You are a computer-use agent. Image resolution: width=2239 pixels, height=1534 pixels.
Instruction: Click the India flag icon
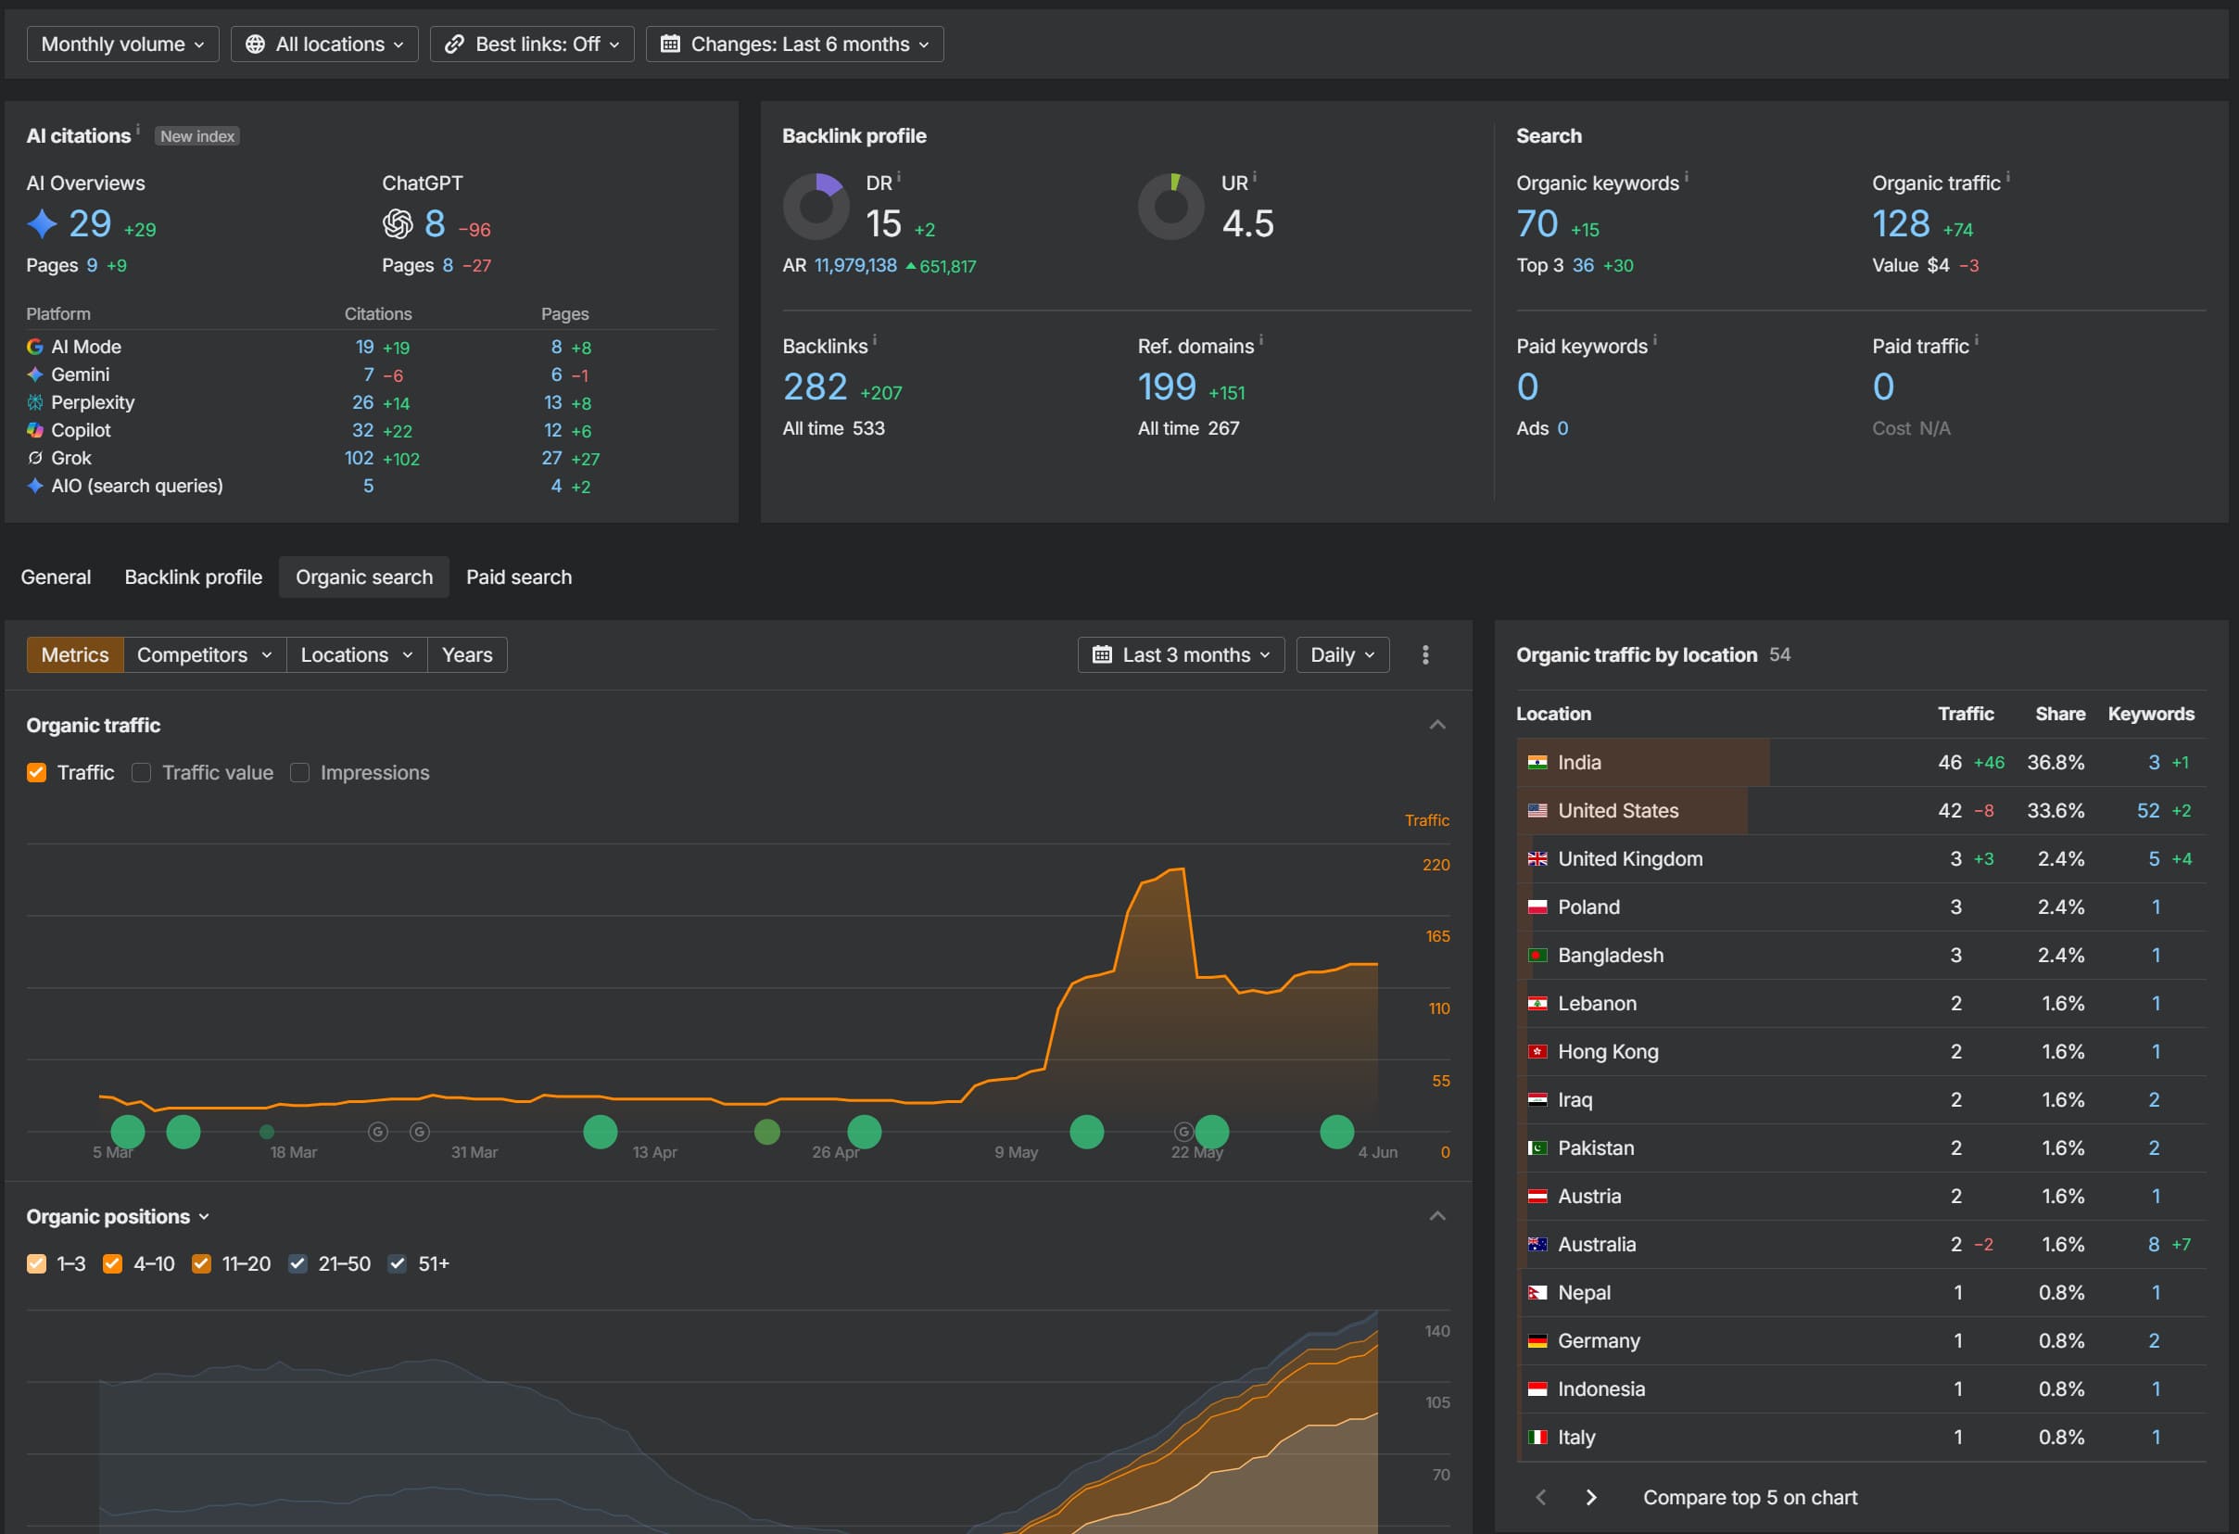tap(1537, 763)
